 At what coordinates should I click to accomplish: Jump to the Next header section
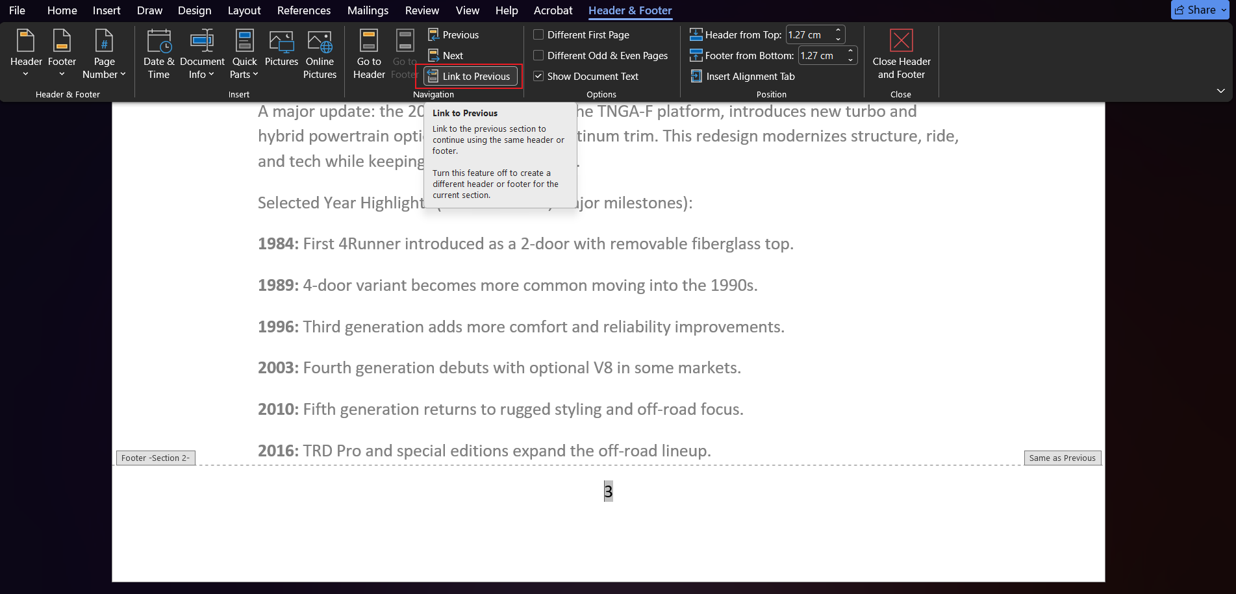click(446, 56)
